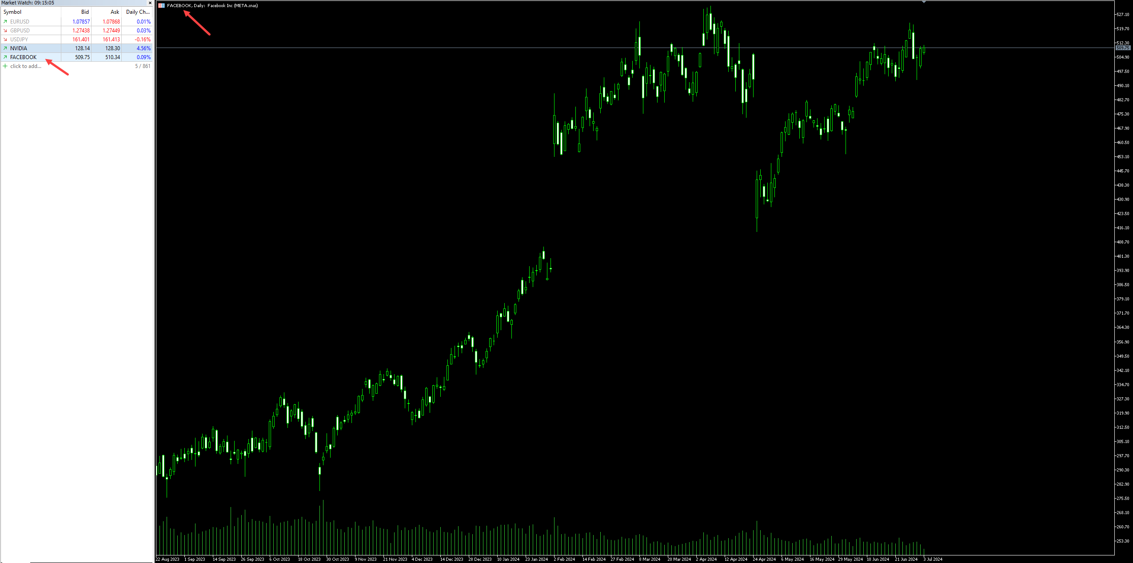Click the 509.75 current price label on scale
The height and width of the screenshot is (563, 1133).
[x=1123, y=48]
